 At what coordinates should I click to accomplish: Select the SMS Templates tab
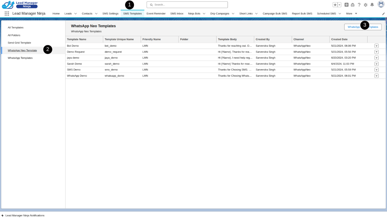pos(133,14)
